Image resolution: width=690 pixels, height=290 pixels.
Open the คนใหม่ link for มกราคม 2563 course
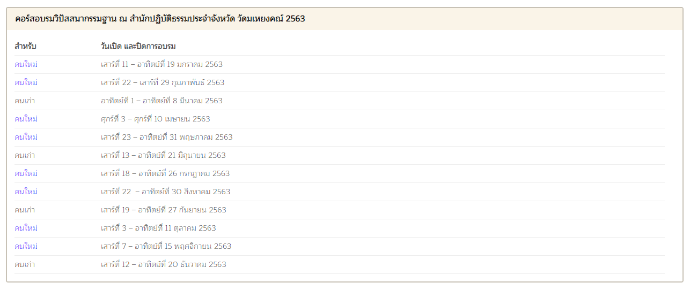click(26, 65)
